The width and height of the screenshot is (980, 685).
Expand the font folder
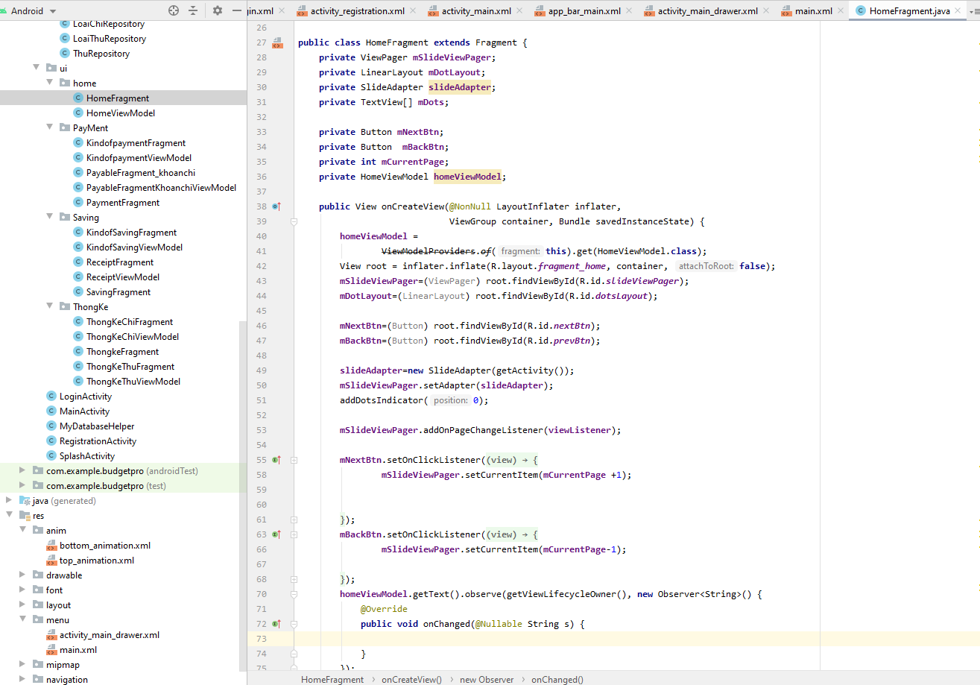point(23,590)
